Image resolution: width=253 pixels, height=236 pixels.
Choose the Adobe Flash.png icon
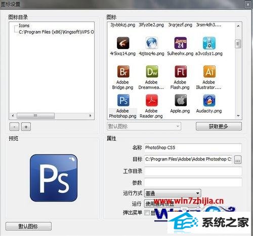[x=181, y=71]
